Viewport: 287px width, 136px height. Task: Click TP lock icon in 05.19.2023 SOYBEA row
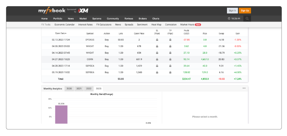pos(170,72)
